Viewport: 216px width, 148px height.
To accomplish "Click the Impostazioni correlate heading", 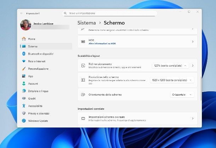I will pyautogui.click(x=91, y=109).
